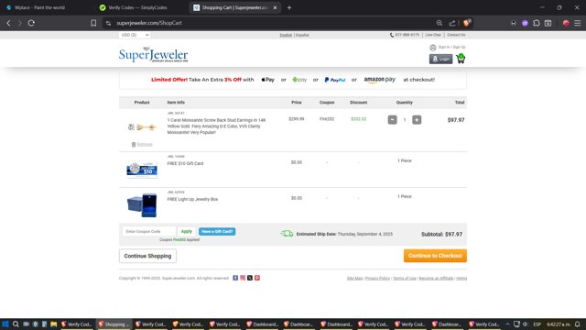
Task: Switch to the Wplace - Paint the world tab
Action: point(40,7)
